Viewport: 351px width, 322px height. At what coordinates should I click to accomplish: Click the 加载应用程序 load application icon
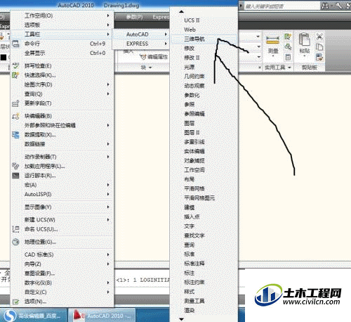tap(15, 166)
